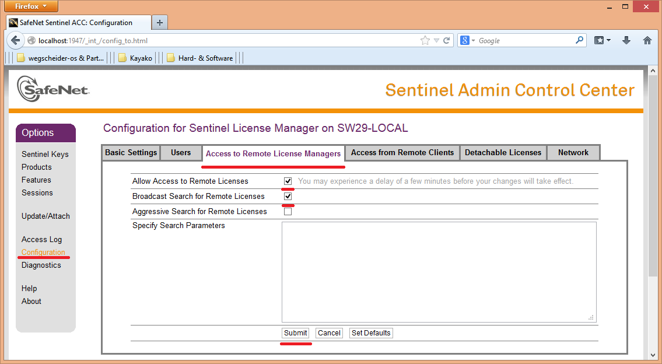Click in the Specify Search Parameters text box
662x364 pixels.
point(439,272)
